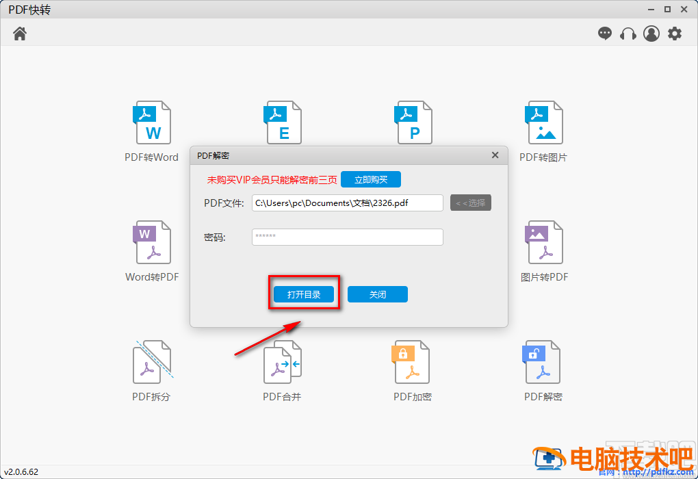The image size is (698, 479).
Task: Maximize the PDF快转 window
Action: point(667,10)
